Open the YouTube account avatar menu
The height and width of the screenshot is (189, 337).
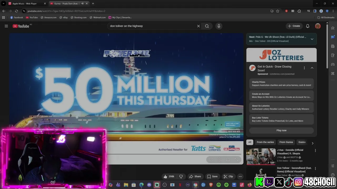(318, 26)
